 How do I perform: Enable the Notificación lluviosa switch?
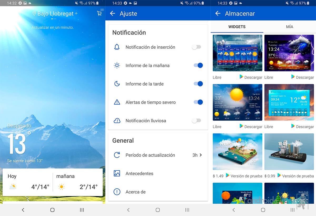click(196, 121)
